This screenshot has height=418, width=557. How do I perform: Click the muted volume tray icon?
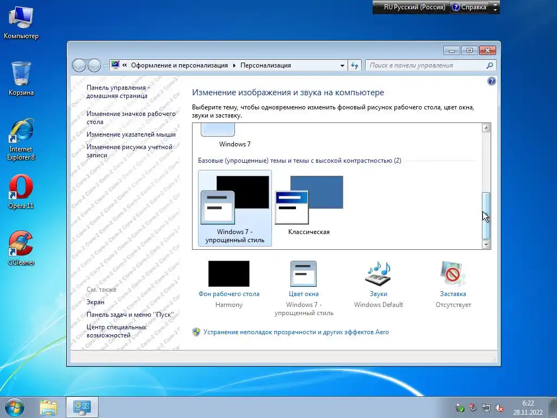click(x=499, y=408)
